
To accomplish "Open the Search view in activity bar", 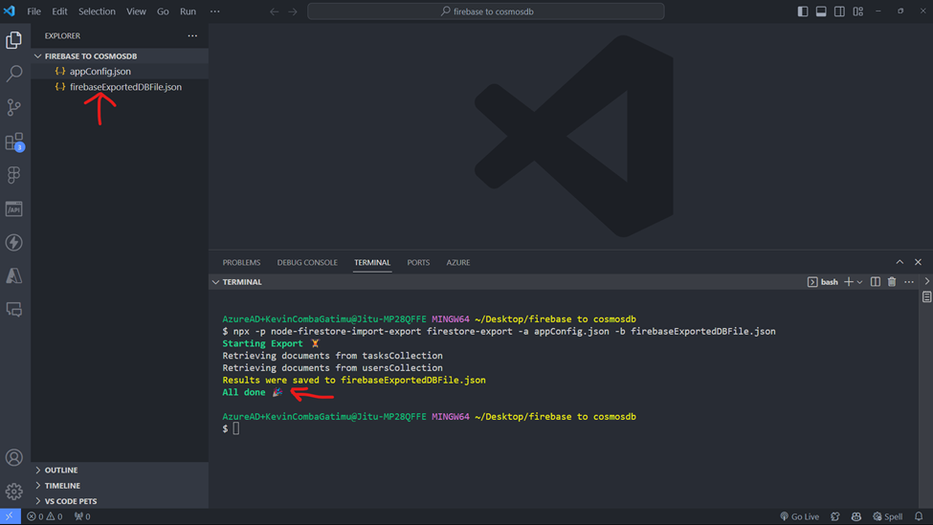I will [x=14, y=73].
